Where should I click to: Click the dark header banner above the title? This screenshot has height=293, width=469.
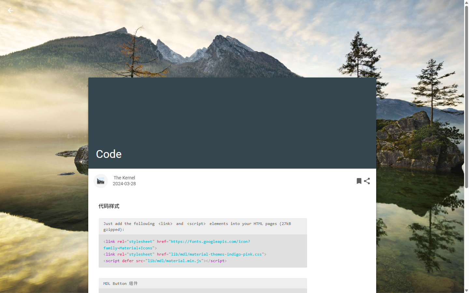click(232, 111)
